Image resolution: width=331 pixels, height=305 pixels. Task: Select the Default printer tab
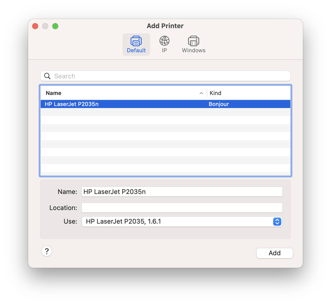tap(136, 44)
